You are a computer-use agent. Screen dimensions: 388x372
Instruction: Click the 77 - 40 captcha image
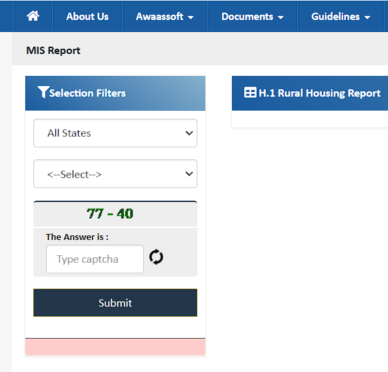click(x=110, y=213)
